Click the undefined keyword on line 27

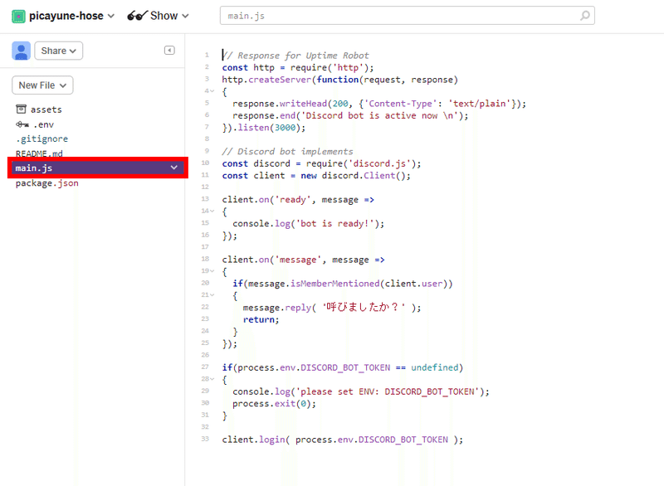point(434,367)
